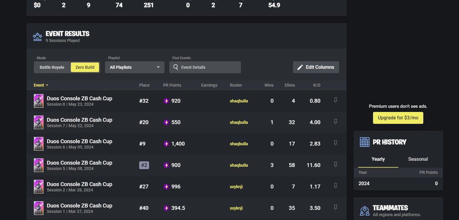The image size is (459, 220).
Task: Click the Edit Columns button
Action: pyautogui.click(x=316, y=67)
